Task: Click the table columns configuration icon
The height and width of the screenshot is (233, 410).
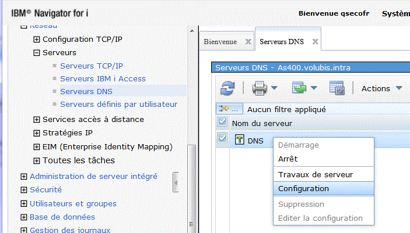Action: pyautogui.click(x=337, y=88)
